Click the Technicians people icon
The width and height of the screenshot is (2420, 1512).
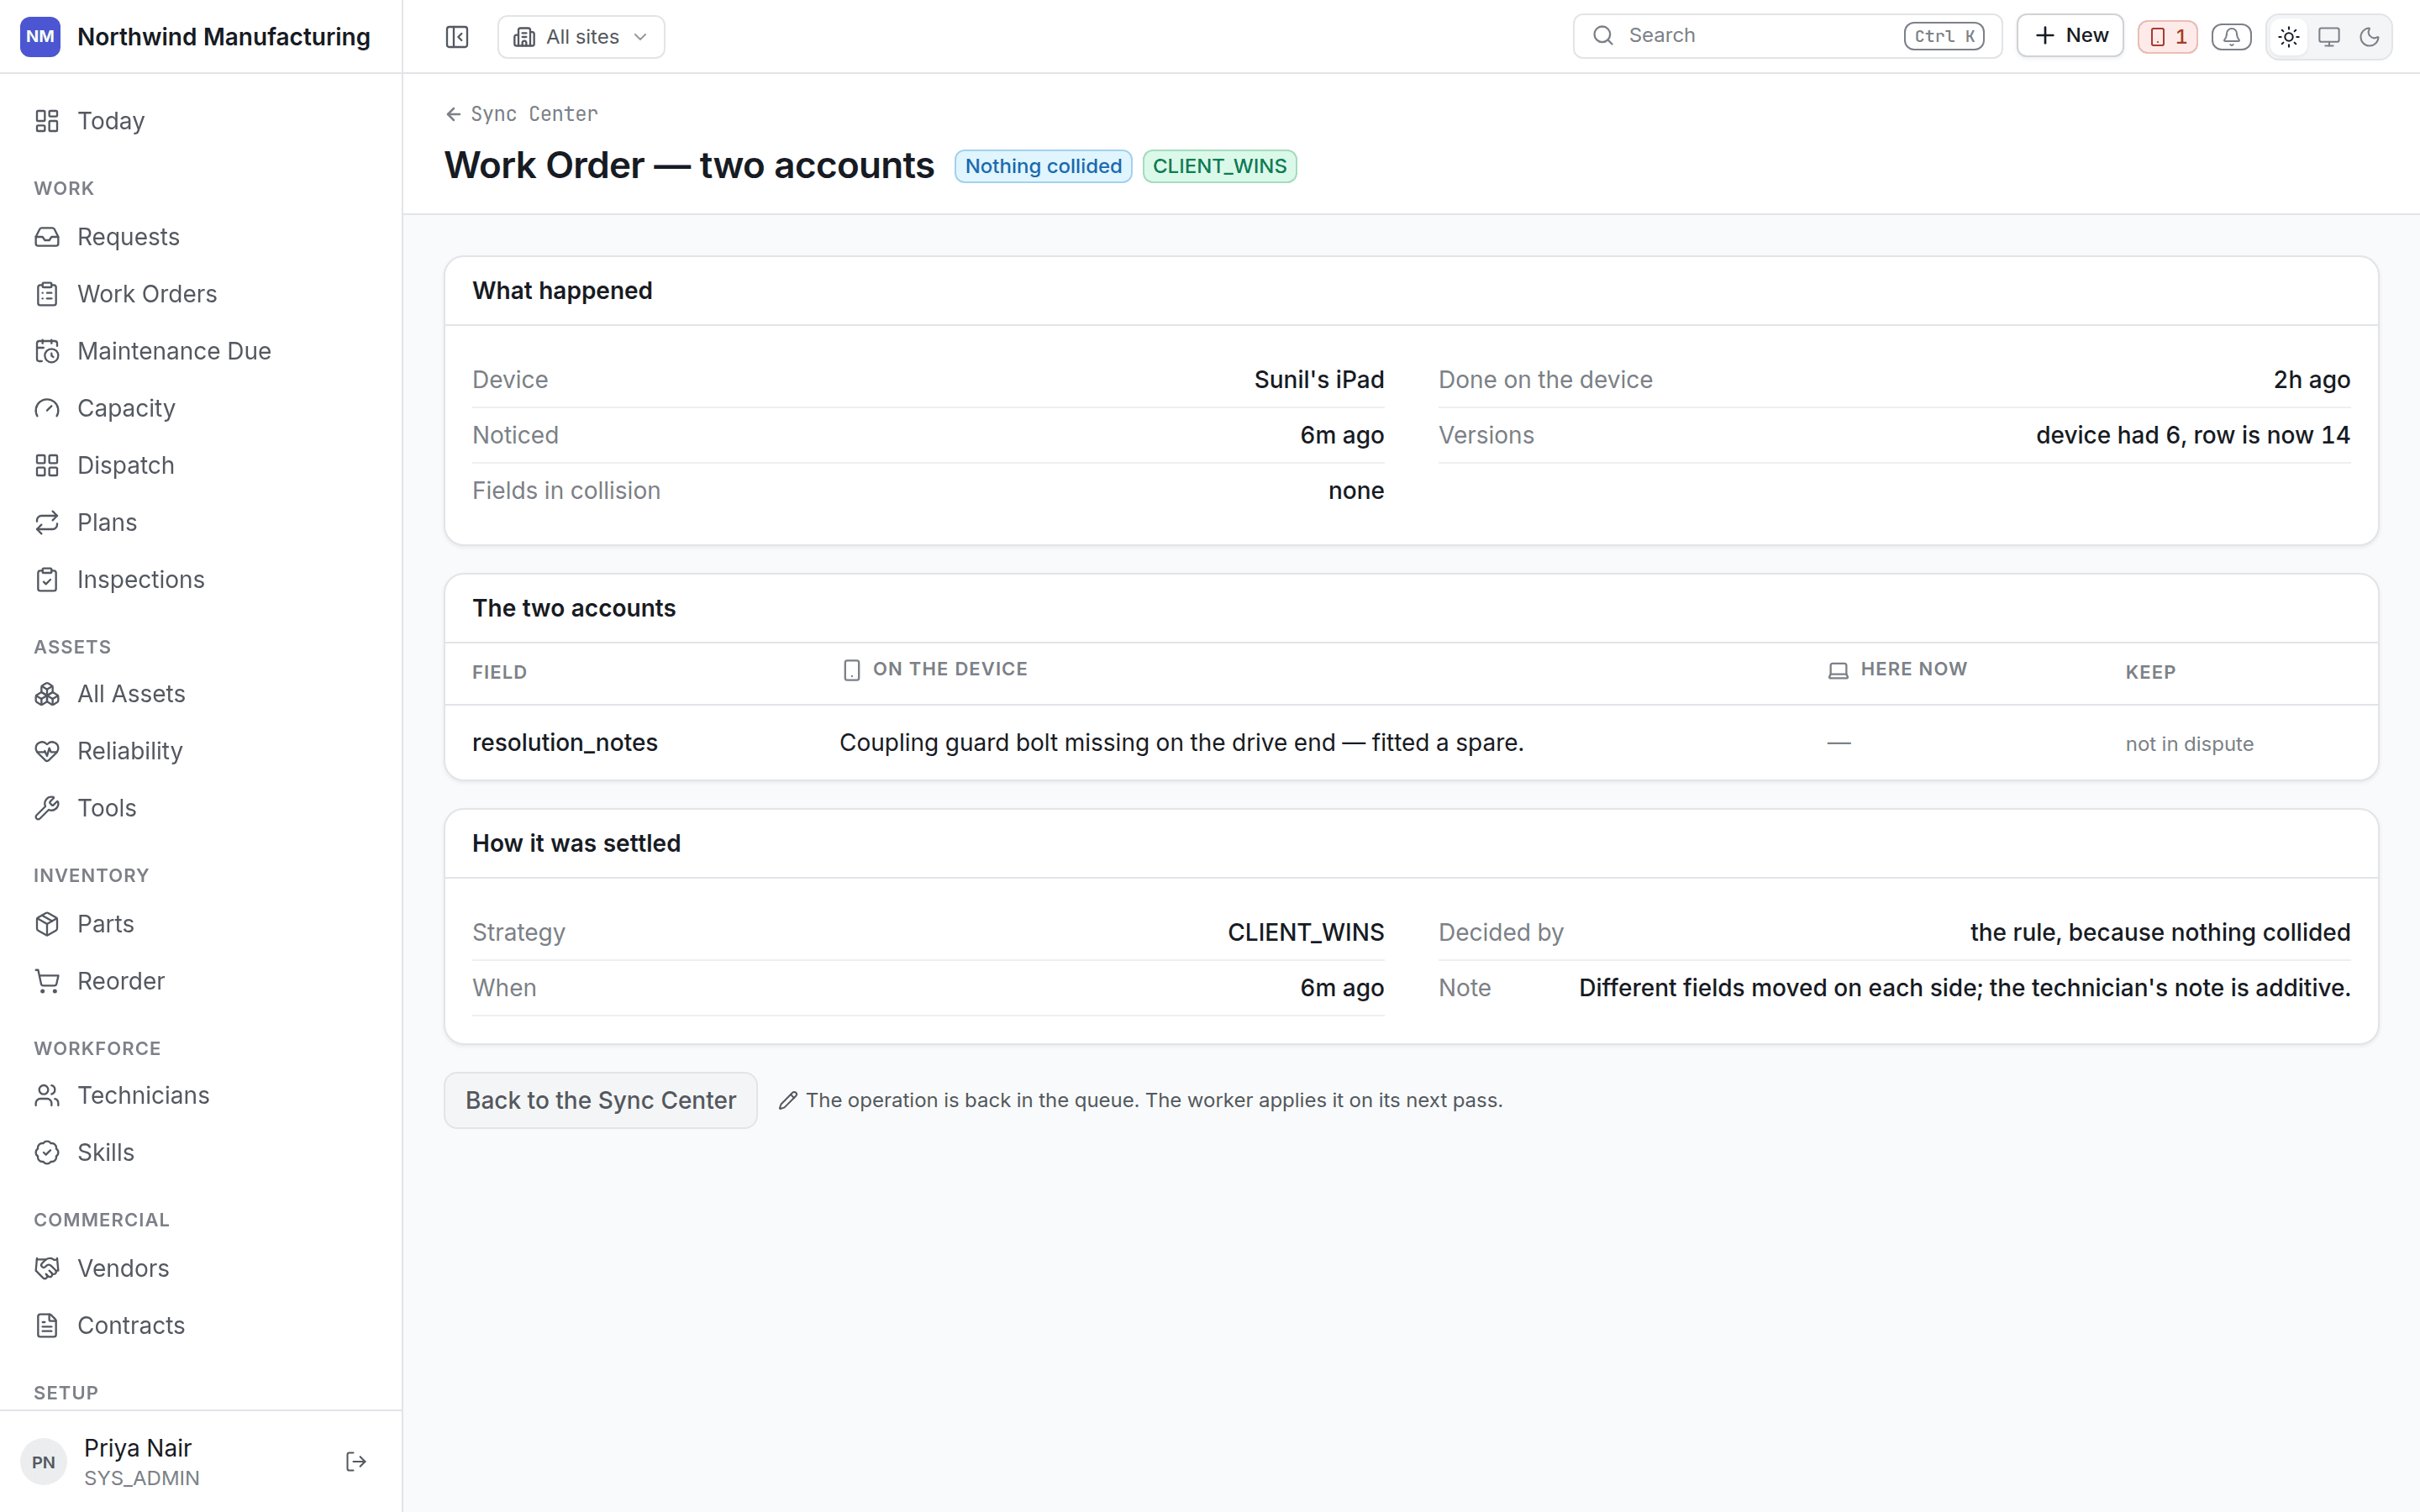click(47, 1095)
